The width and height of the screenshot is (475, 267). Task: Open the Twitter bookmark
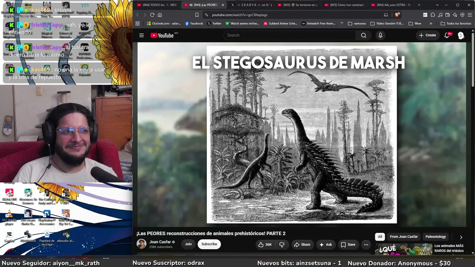click(214, 23)
